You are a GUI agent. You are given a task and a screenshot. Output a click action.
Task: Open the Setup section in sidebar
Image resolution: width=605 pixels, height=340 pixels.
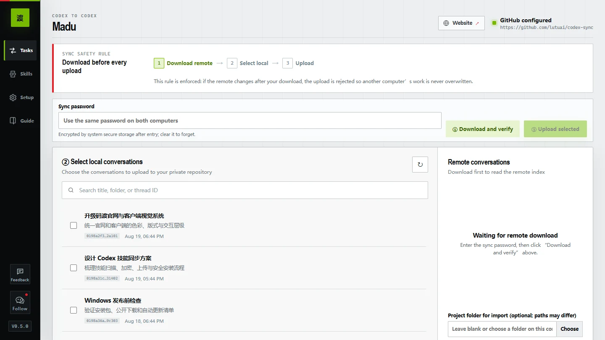[20, 97]
